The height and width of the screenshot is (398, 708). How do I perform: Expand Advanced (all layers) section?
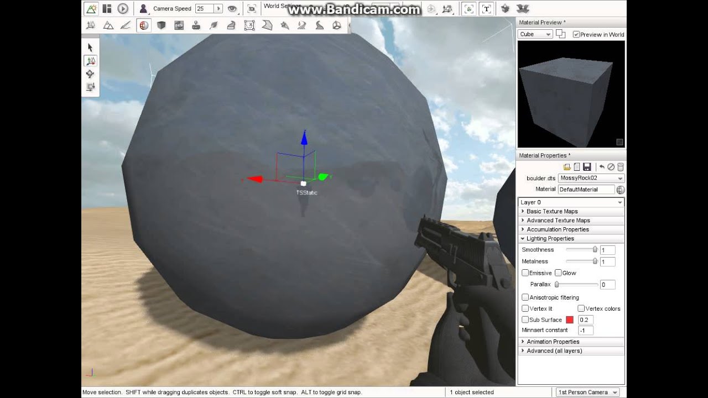571,351
